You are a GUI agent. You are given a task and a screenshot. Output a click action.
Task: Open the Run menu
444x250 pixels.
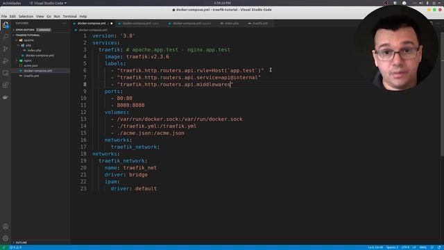click(57, 17)
